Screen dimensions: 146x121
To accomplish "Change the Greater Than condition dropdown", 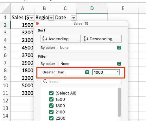I will coord(65,72).
